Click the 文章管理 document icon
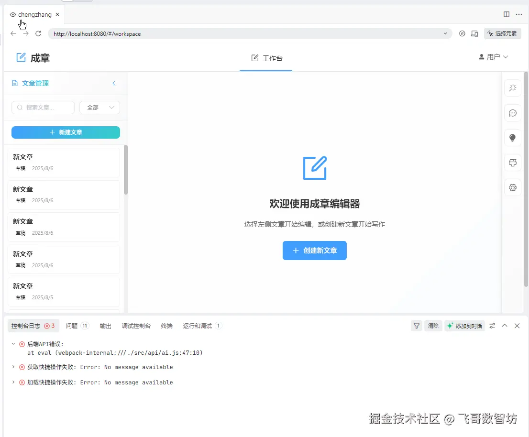 coord(14,83)
